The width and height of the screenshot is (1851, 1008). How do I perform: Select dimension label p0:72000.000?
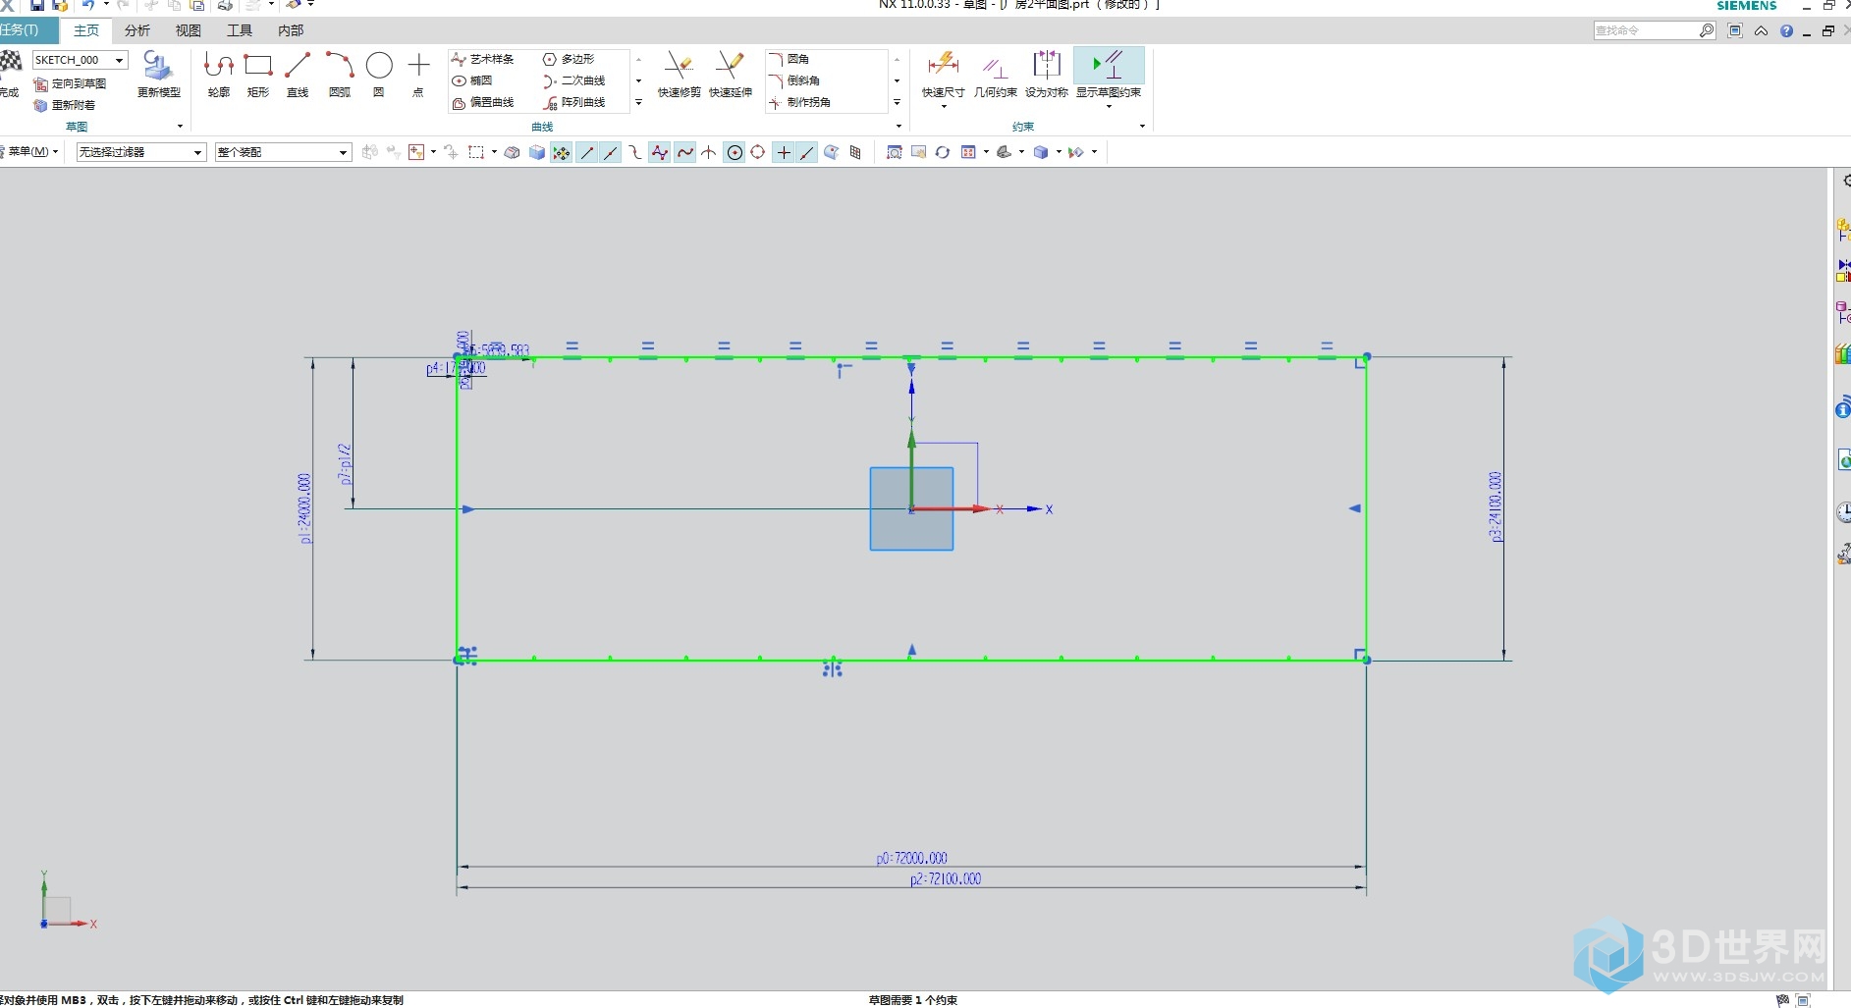(912, 858)
